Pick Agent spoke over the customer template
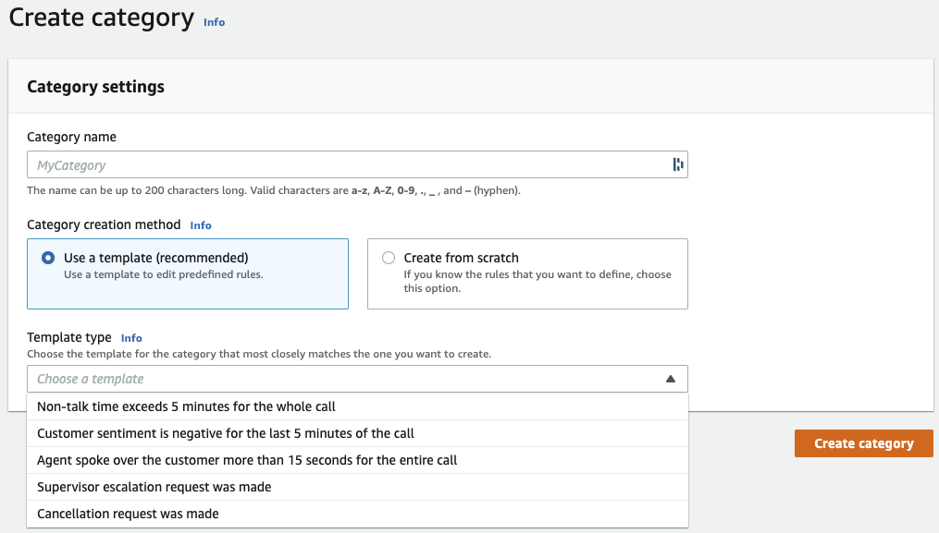The height and width of the screenshot is (533, 939). pyautogui.click(x=247, y=460)
